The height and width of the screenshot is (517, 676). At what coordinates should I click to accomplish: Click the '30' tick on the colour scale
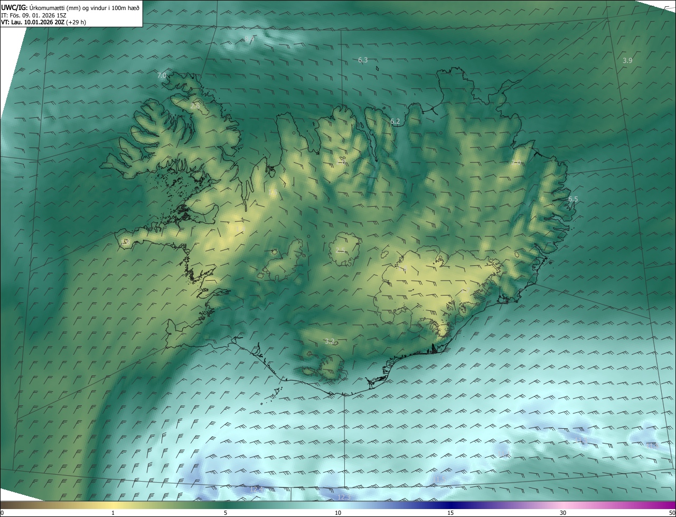563,513
